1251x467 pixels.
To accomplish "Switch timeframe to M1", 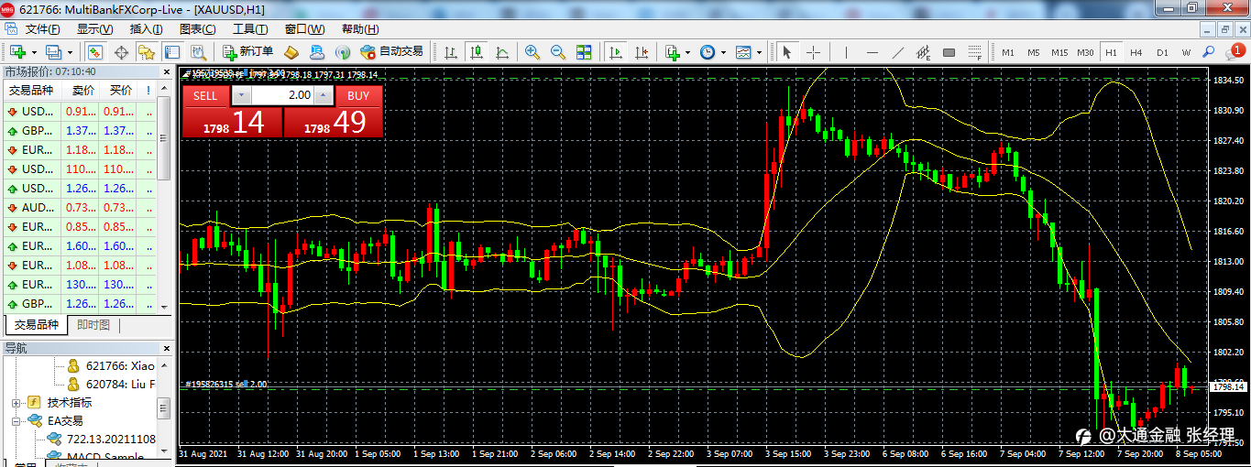I will pyautogui.click(x=1008, y=52).
